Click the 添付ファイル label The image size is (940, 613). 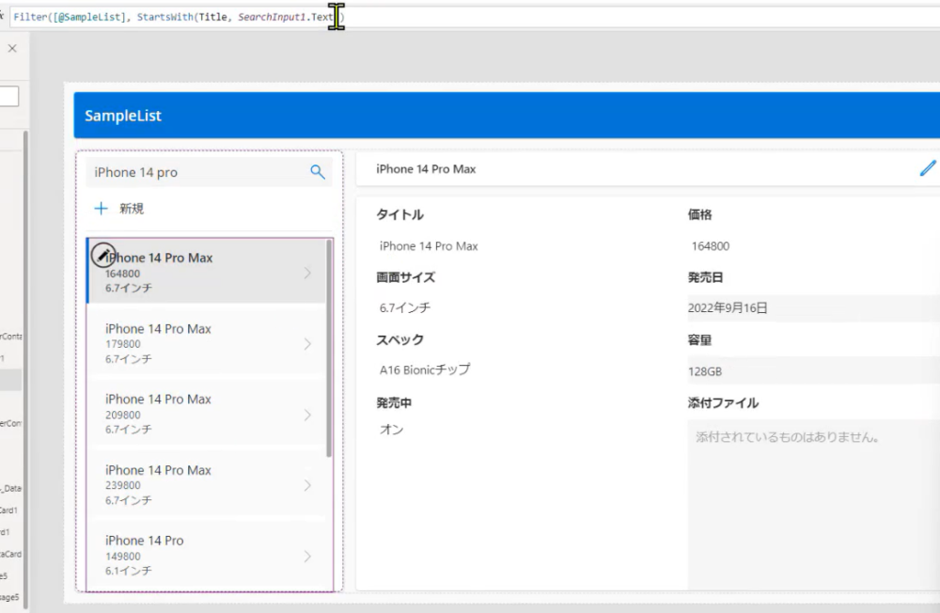click(723, 403)
